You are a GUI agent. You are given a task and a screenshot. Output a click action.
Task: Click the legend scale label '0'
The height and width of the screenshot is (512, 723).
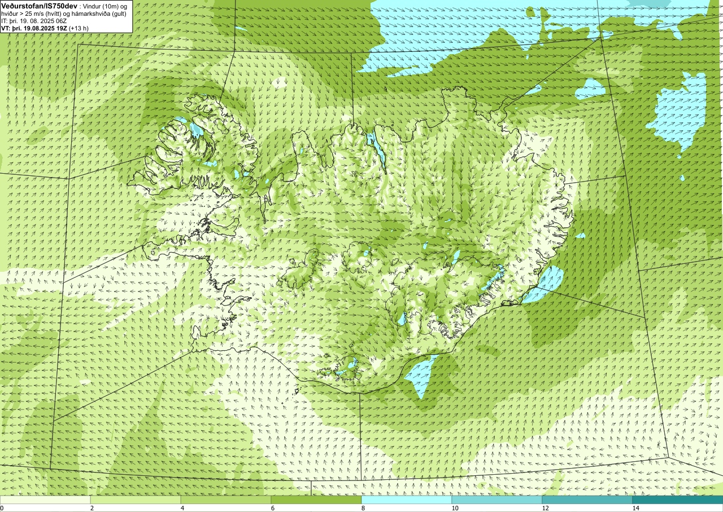coord(2,508)
